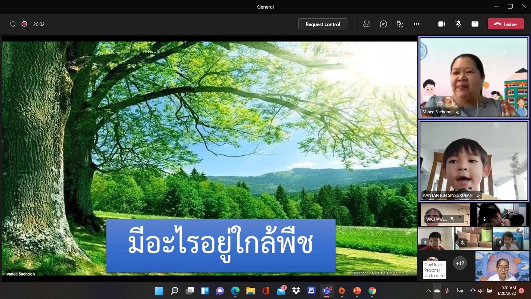
Task: Leave the meeting
Action: (505, 24)
